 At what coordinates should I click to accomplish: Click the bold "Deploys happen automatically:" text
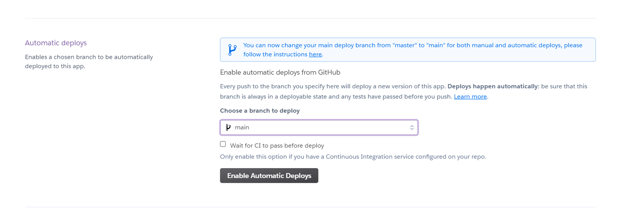493,86
